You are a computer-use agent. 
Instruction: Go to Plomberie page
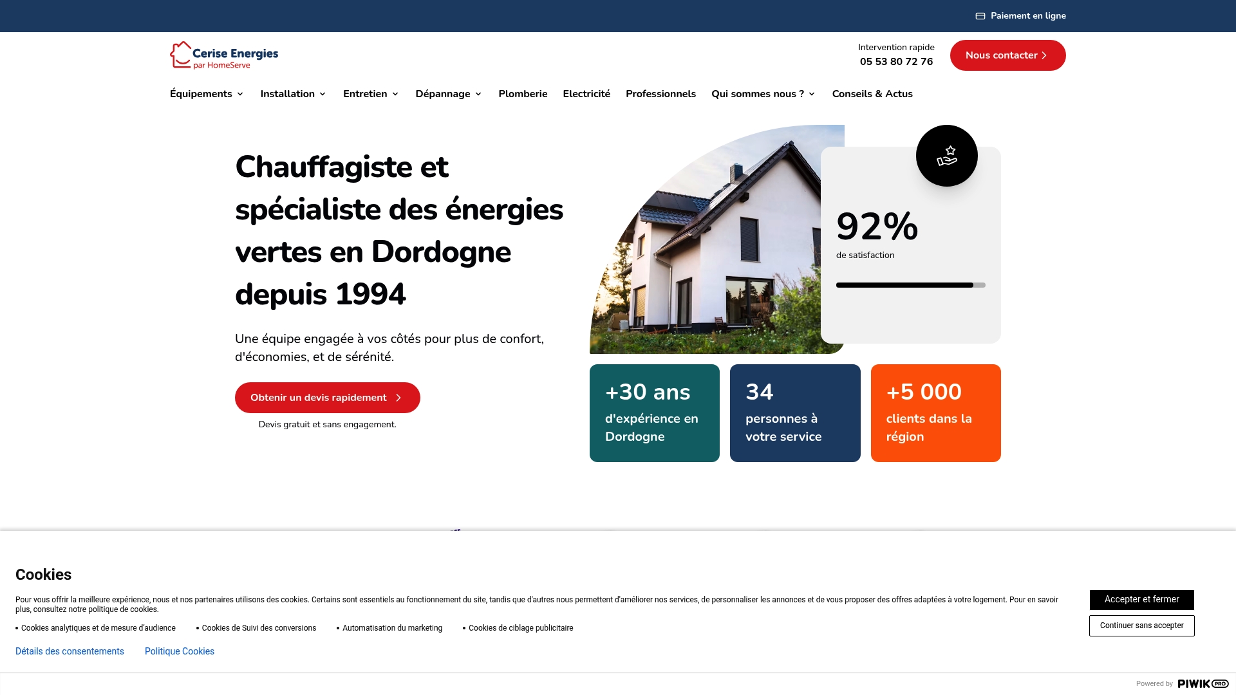(x=523, y=94)
